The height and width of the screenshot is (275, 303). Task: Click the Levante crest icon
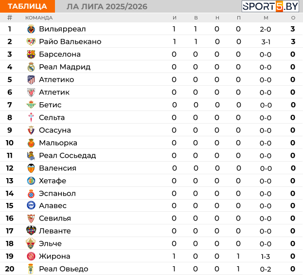tap(31, 231)
